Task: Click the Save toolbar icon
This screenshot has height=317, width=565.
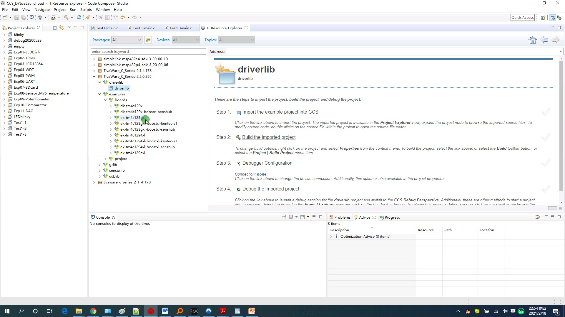Action: (16, 17)
